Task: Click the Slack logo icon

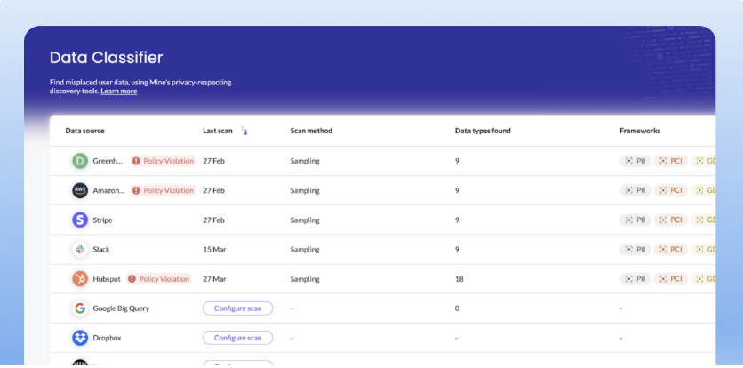Action: tap(80, 250)
